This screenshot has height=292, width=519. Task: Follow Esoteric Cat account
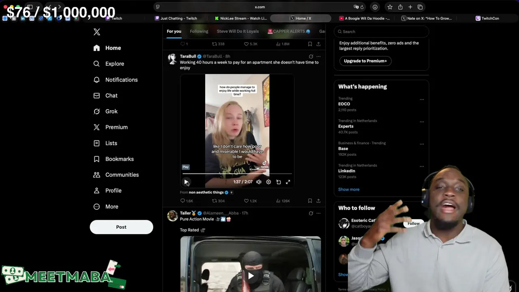[x=414, y=223]
